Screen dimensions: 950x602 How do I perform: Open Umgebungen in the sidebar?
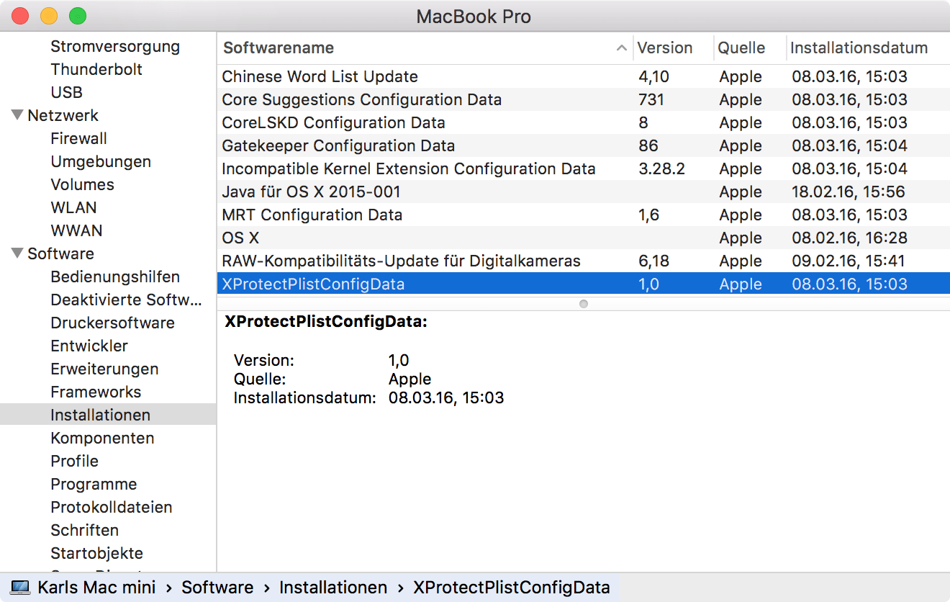point(101,161)
